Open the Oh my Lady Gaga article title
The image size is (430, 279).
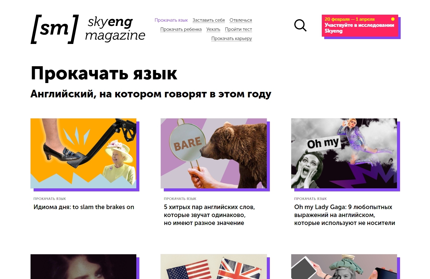pos(344,215)
